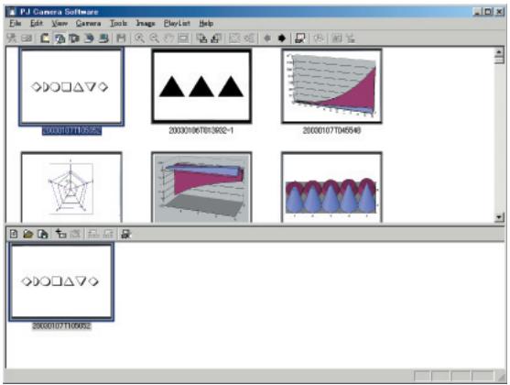The image size is (510, 385).
Task: Select the shapes thumbnail in the playlist pane
Action: [61, 281]
